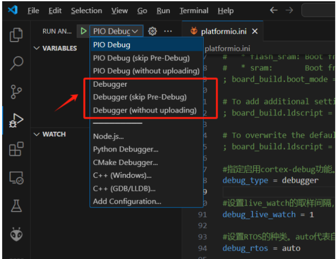Choose C++ (Windows)... from the list
The width and height of the screenshot is (336, 259).
tap(147, 176)
